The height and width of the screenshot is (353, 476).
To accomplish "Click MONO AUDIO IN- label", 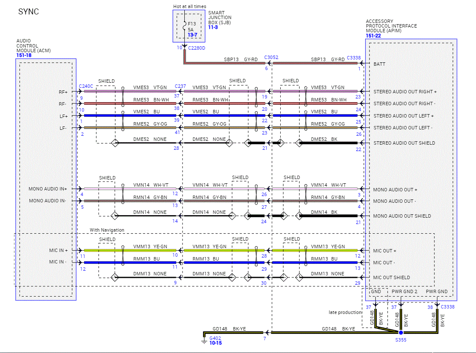I will point(48,201).
